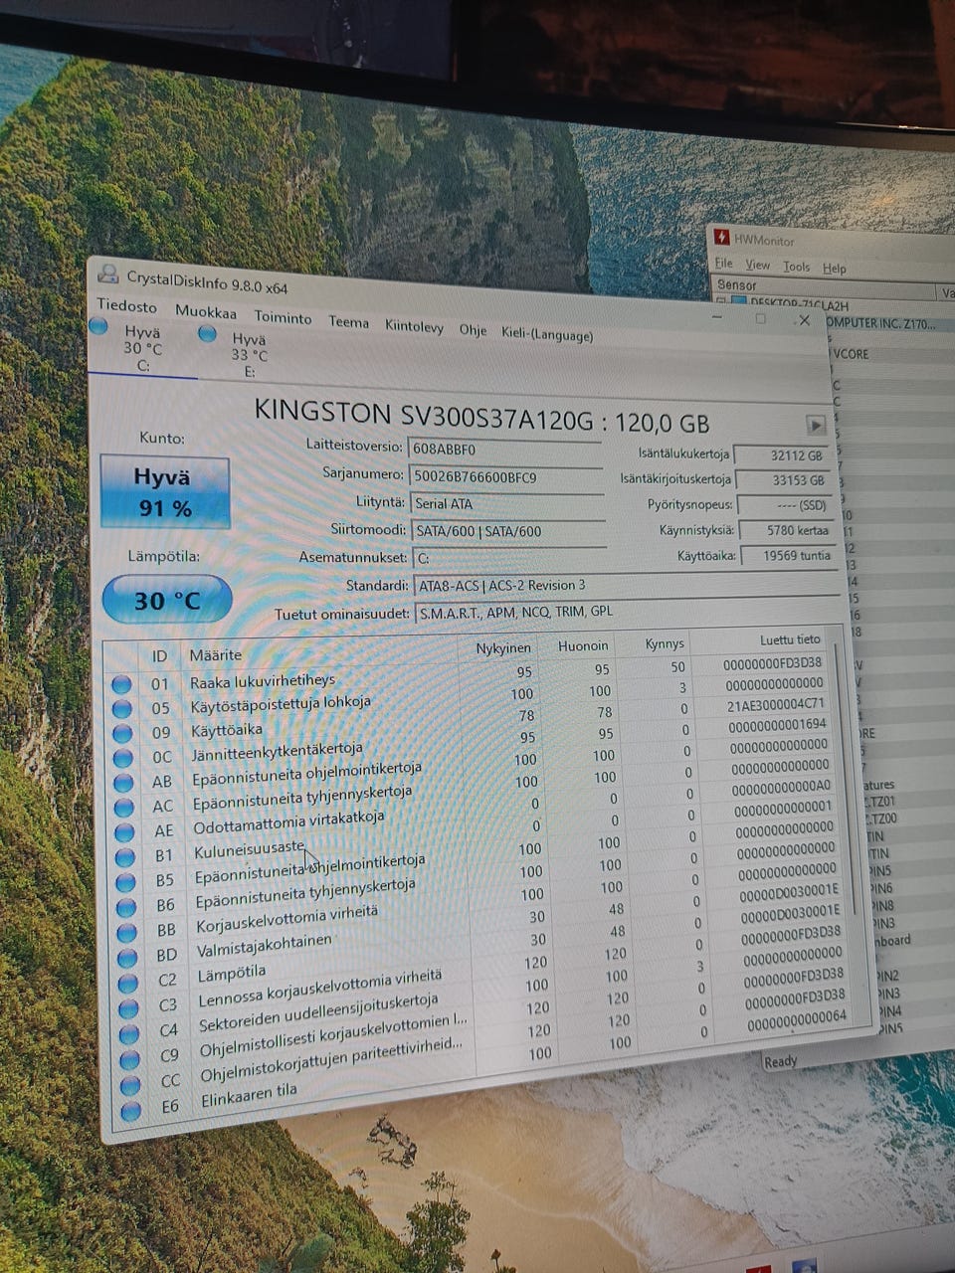
Task: Click the 30 °C temperature button
Action: pos(167,600)
